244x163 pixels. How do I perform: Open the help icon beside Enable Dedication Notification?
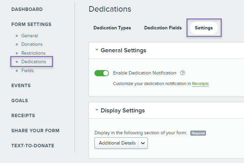[182, 73]
